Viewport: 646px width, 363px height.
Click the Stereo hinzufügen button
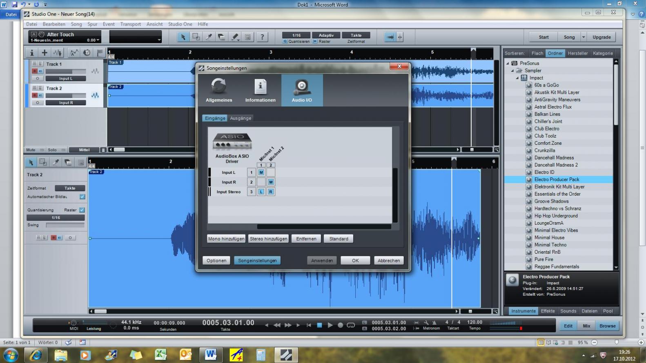tap(268, 239)
